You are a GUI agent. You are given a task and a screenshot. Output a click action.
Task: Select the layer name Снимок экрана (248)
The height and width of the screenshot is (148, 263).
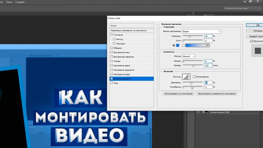220,112
